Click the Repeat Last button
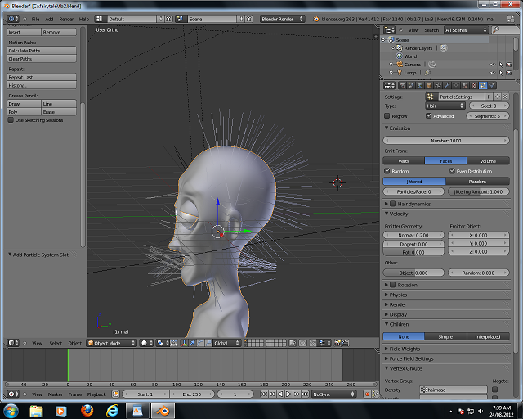 pyautogui.click(x=42, y=77)
